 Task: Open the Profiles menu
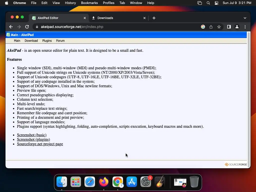coord(108,3)
